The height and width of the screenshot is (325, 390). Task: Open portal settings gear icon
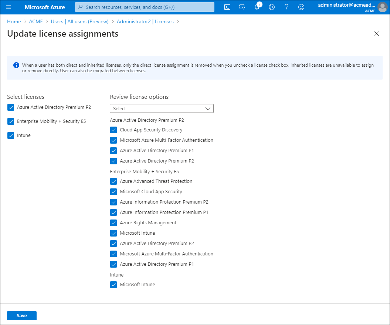pos(272,7)
